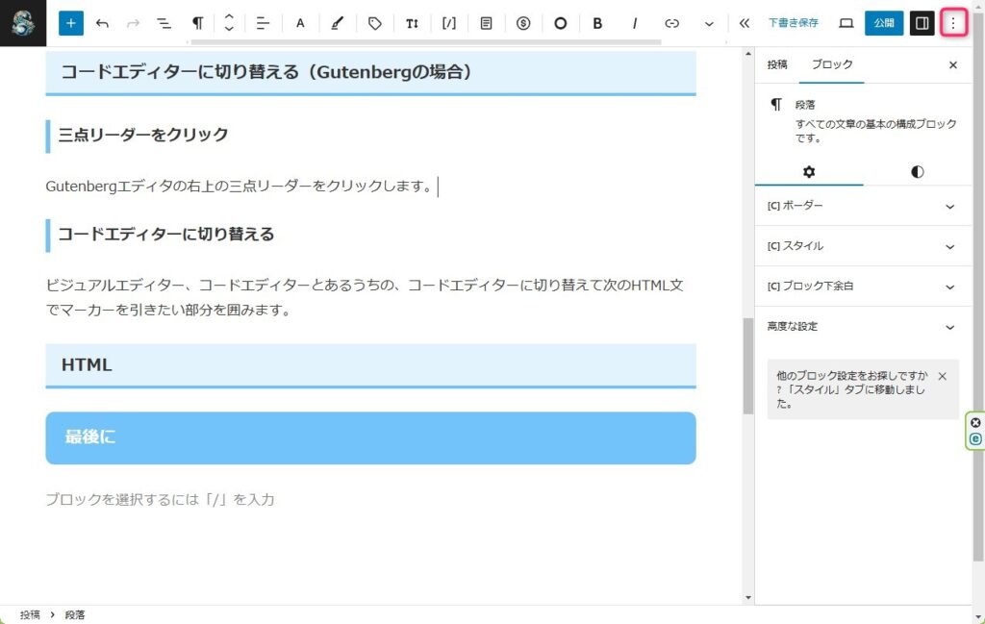Switch to the 投稿 tab

[x=777, y=64]
